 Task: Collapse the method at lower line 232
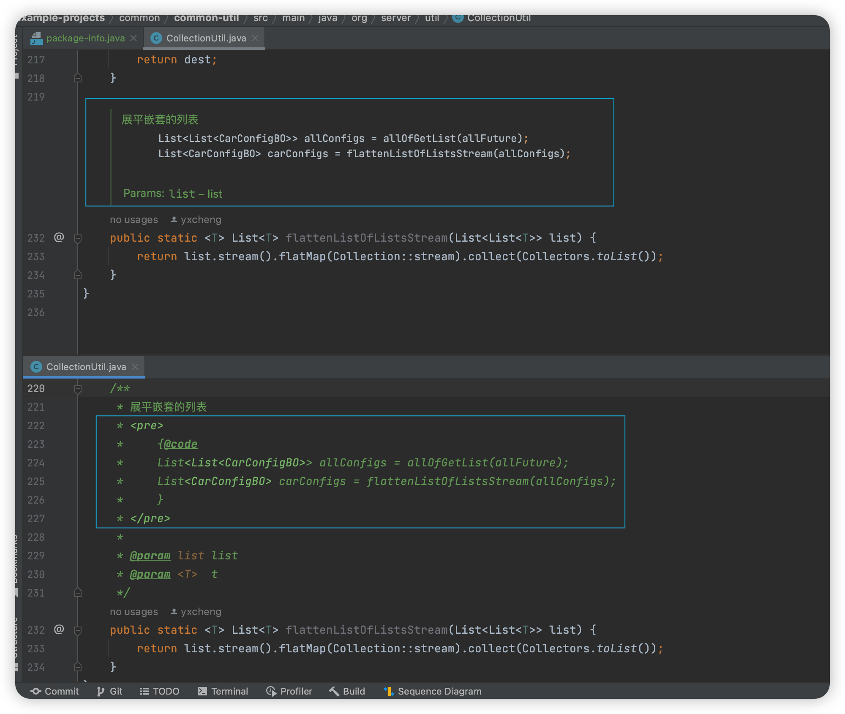78,630
